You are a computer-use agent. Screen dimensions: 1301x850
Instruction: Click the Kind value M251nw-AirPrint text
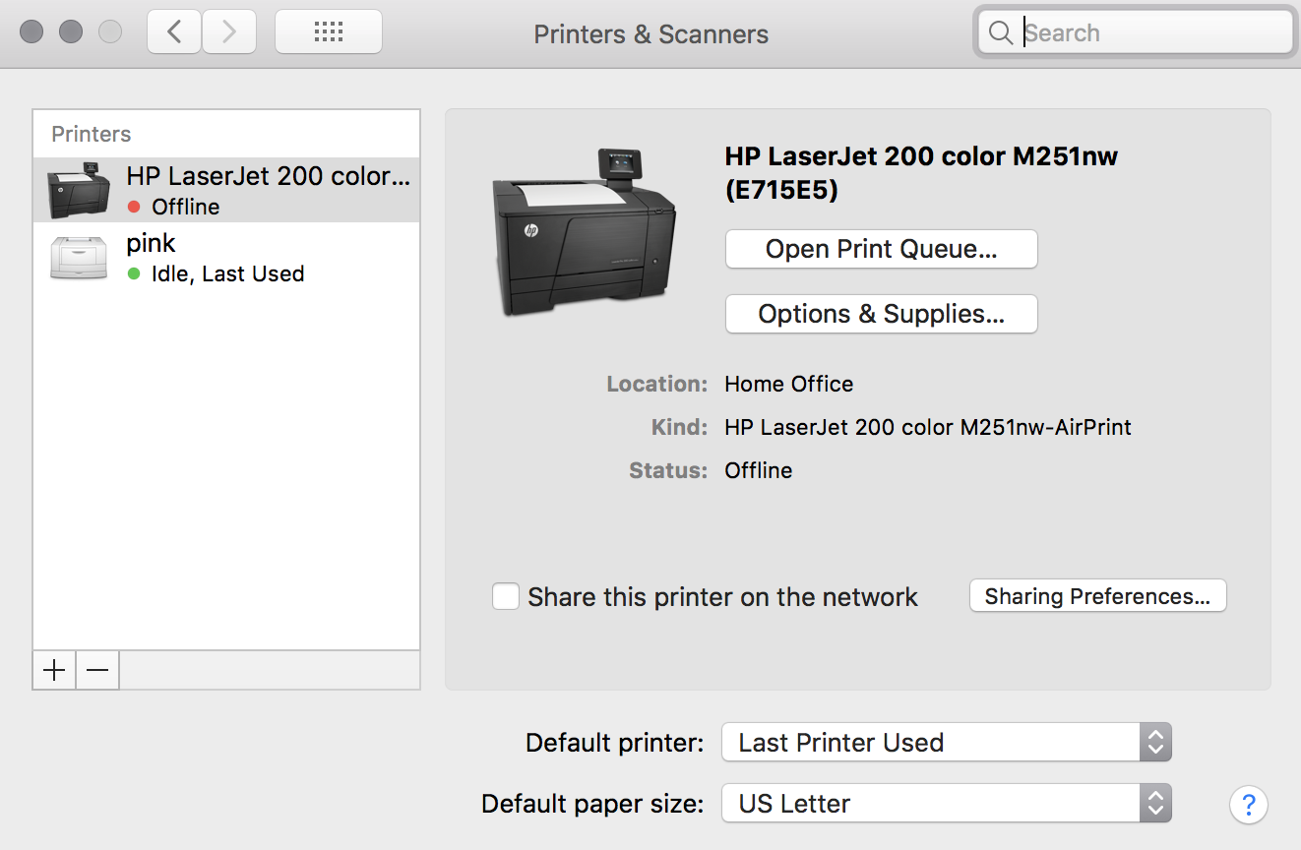point(928,427)
